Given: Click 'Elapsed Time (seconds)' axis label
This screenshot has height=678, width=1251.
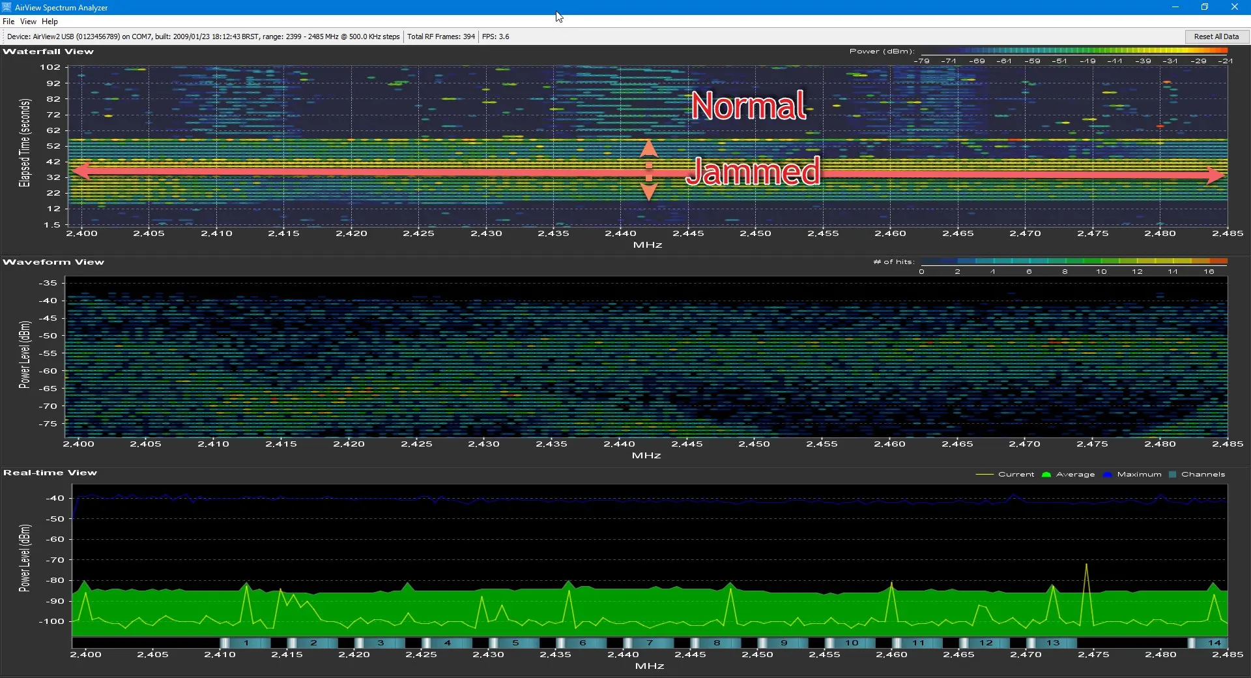Looking at the screenshot, I should coord(25,143).
